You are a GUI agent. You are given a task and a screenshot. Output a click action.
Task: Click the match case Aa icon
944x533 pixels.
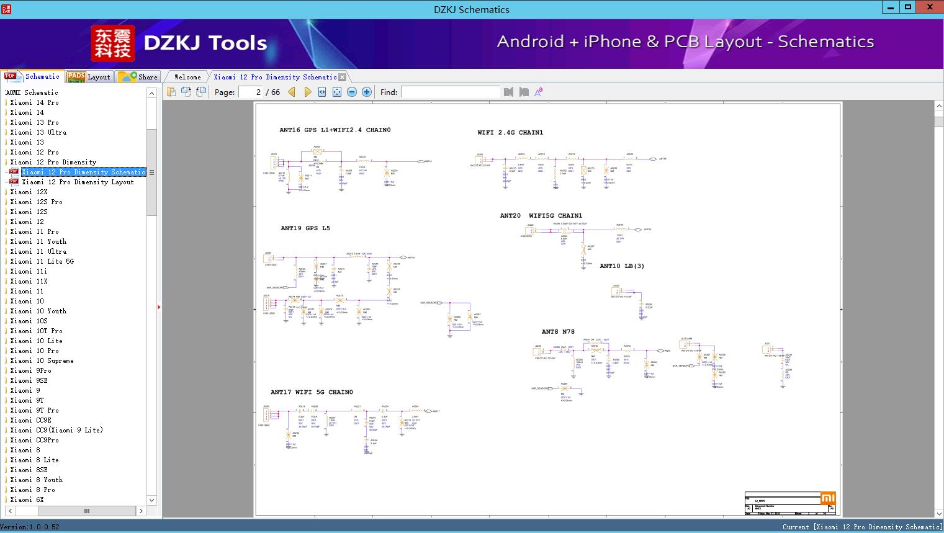coord(538,92)
